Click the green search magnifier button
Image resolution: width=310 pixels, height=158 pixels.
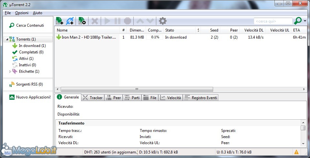click(298, 21)
